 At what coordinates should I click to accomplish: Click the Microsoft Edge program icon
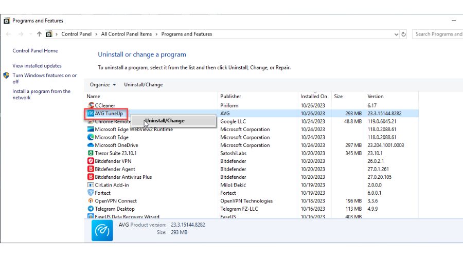click(91, 137)
